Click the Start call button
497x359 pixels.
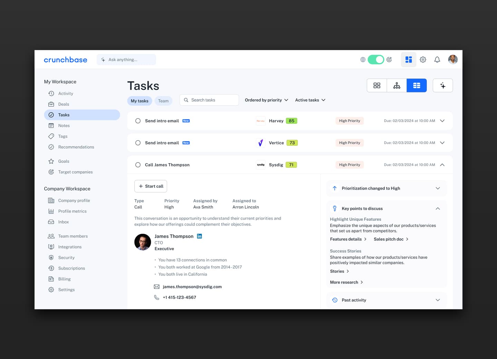pos(151,186)
